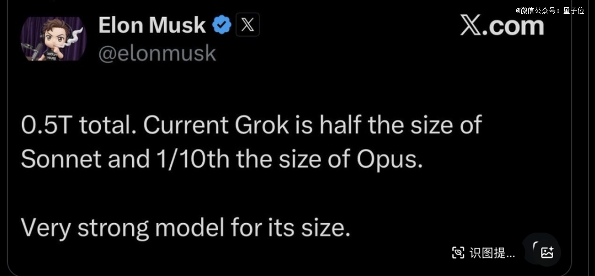Click the 识图提... text button
The width and height of the screenshot is (595, 276).
[491, 253]
